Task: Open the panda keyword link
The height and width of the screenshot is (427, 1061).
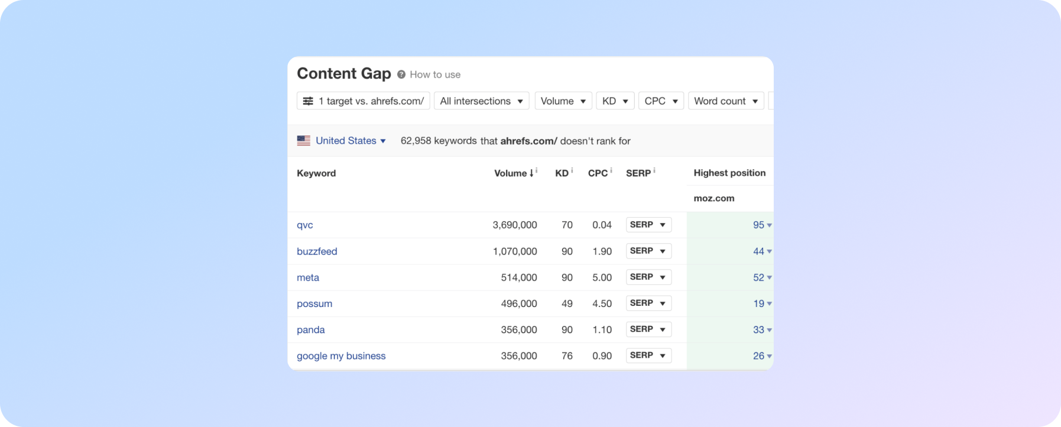Action: (311, 329)
